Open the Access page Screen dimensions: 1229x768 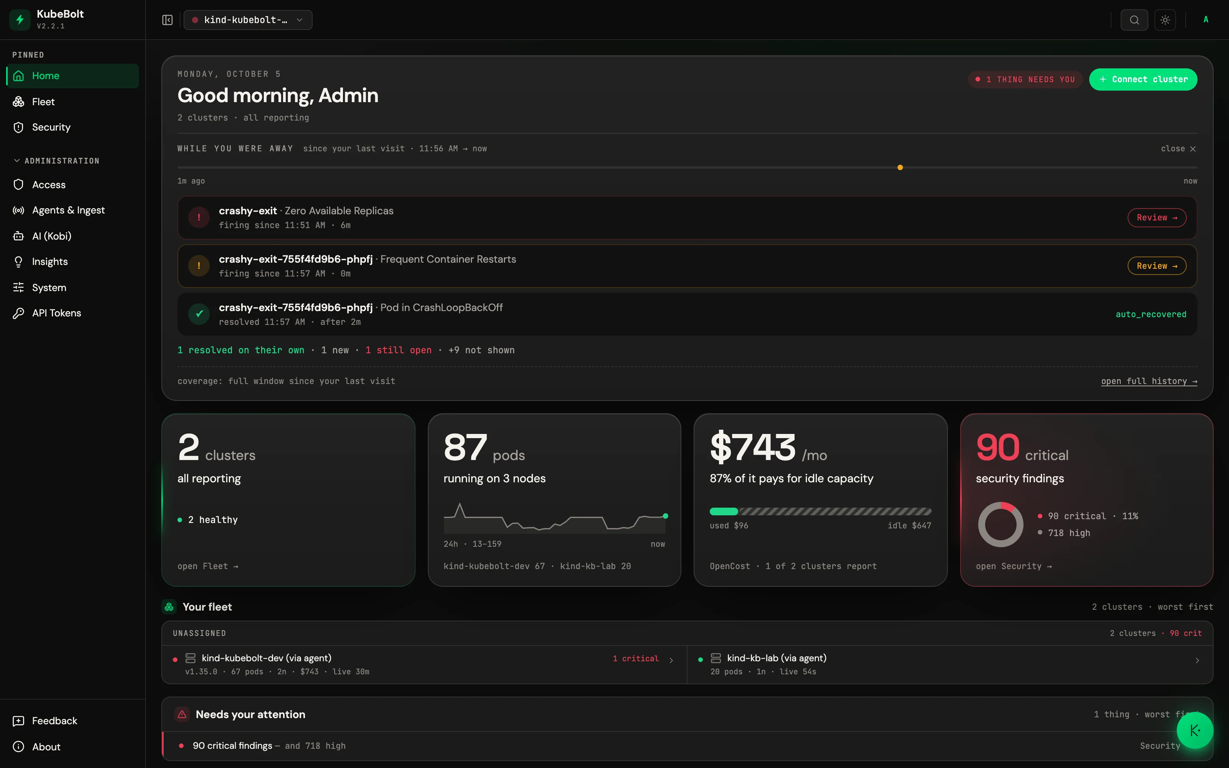(x=72, y=184)
